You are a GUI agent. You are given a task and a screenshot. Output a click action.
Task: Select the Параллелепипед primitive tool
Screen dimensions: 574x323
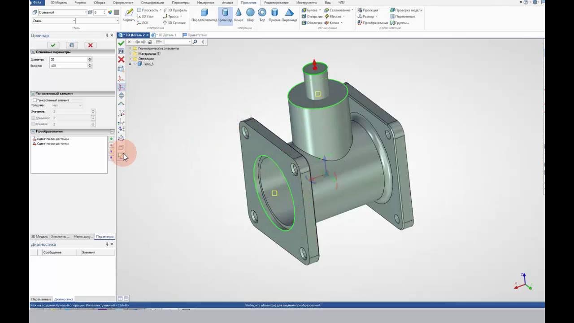pyautogui.click(x=204, y=15)
